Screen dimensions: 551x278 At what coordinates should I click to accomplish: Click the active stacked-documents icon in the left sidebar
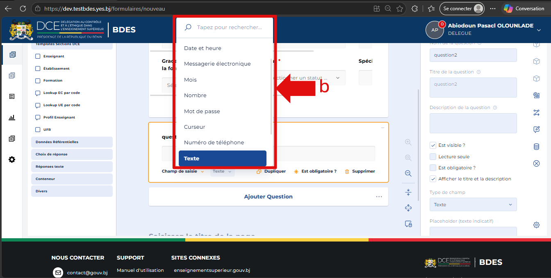click(12, 55)
